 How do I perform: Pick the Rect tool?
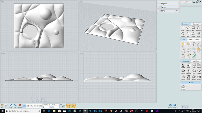click(193, 29)
